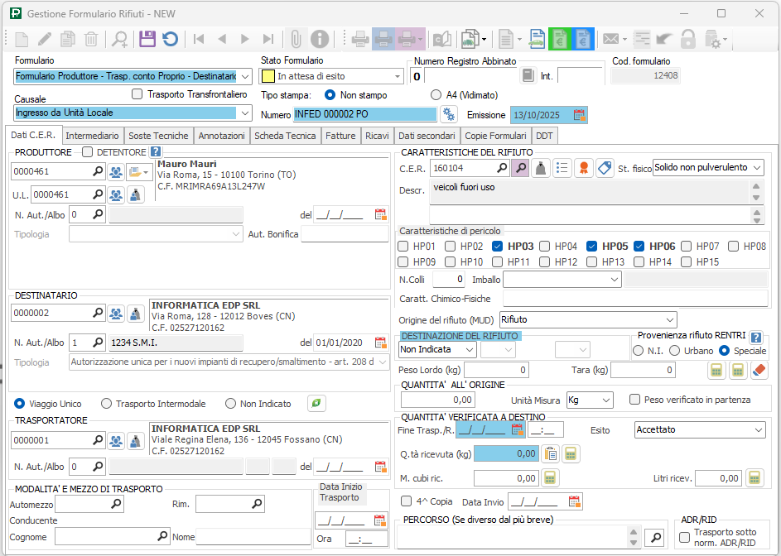Click the eraser icon beside Tara field
The width and height of the screenshot is (781, 556).
pos(759,371)
